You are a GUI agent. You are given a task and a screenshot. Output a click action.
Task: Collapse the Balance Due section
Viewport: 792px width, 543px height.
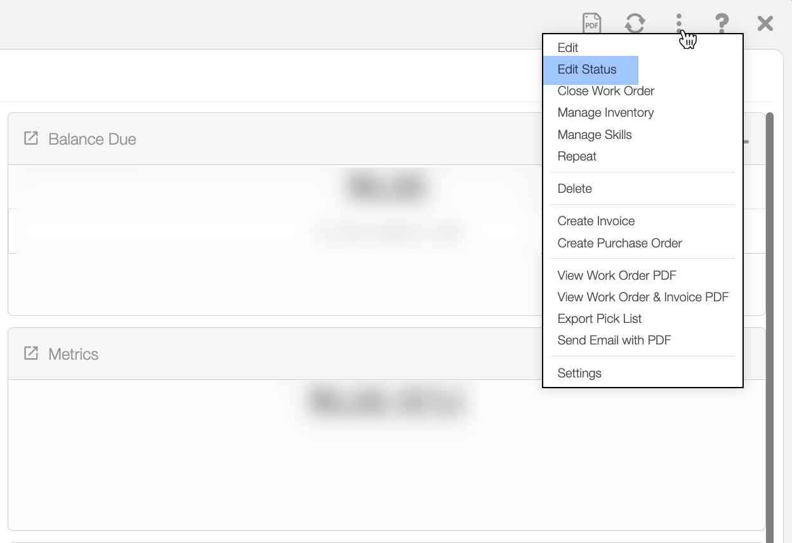(747, 140)
